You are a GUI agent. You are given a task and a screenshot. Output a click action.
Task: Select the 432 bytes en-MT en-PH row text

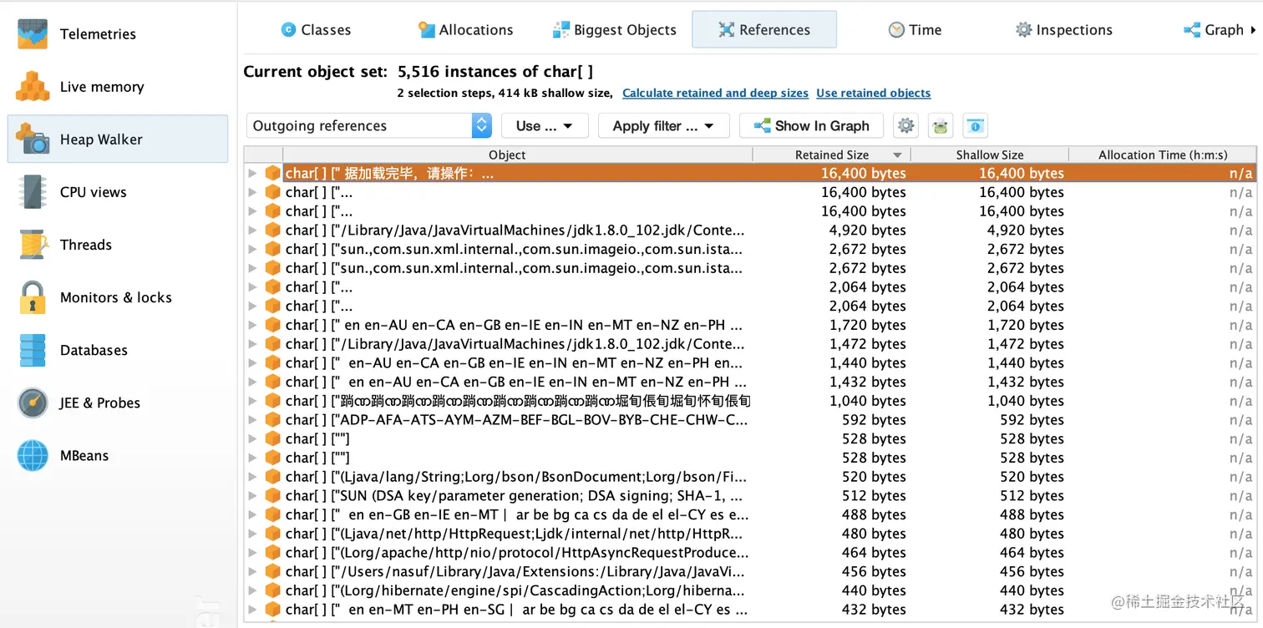click(x=516, y=610)
